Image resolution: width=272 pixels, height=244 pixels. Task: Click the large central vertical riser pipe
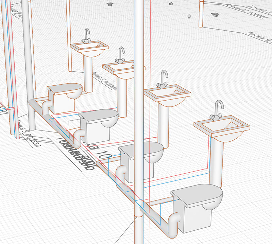click(139, 102)
